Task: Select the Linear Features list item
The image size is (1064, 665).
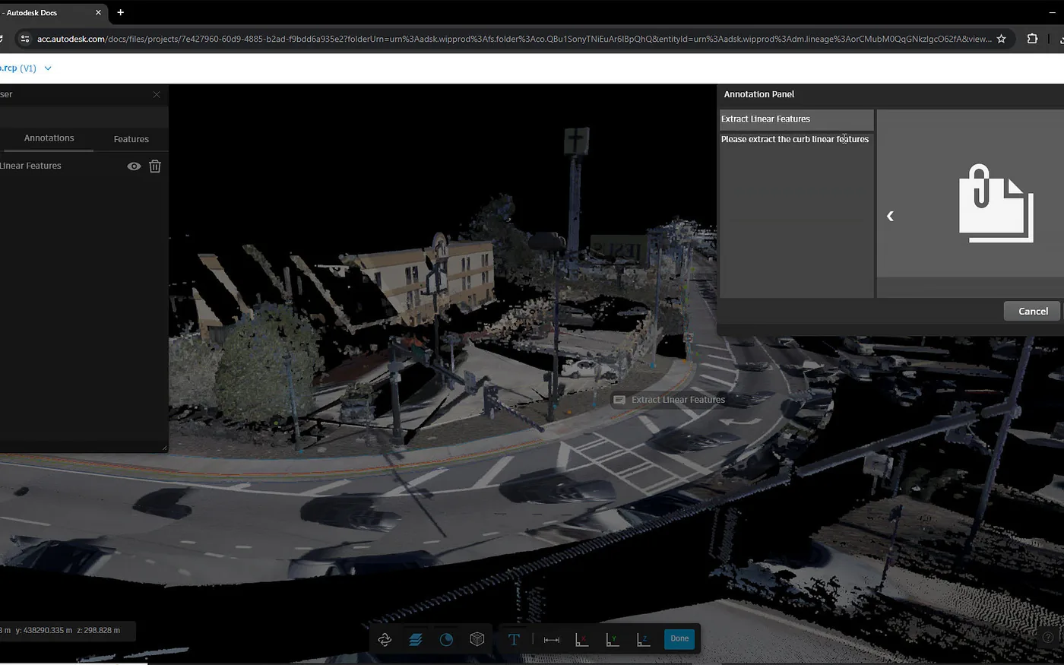Action: click(30, 166)
